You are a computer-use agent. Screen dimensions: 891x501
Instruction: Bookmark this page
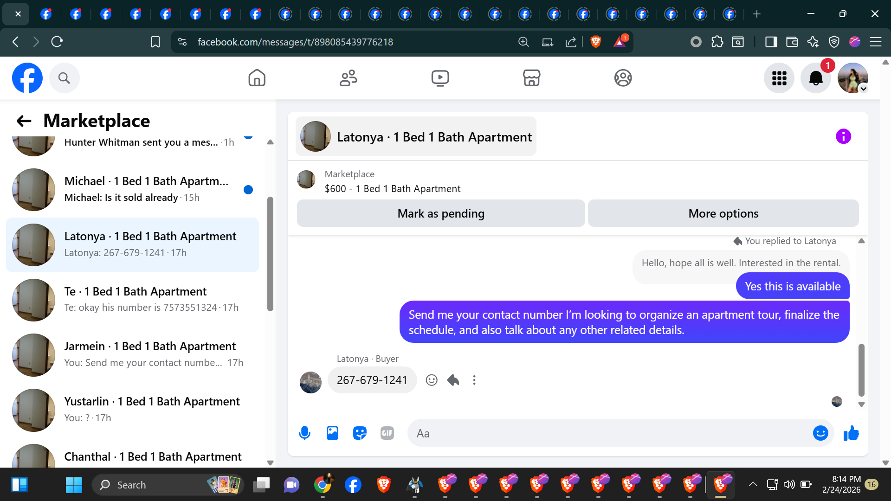pyautogui.click(x=155, y=42)
